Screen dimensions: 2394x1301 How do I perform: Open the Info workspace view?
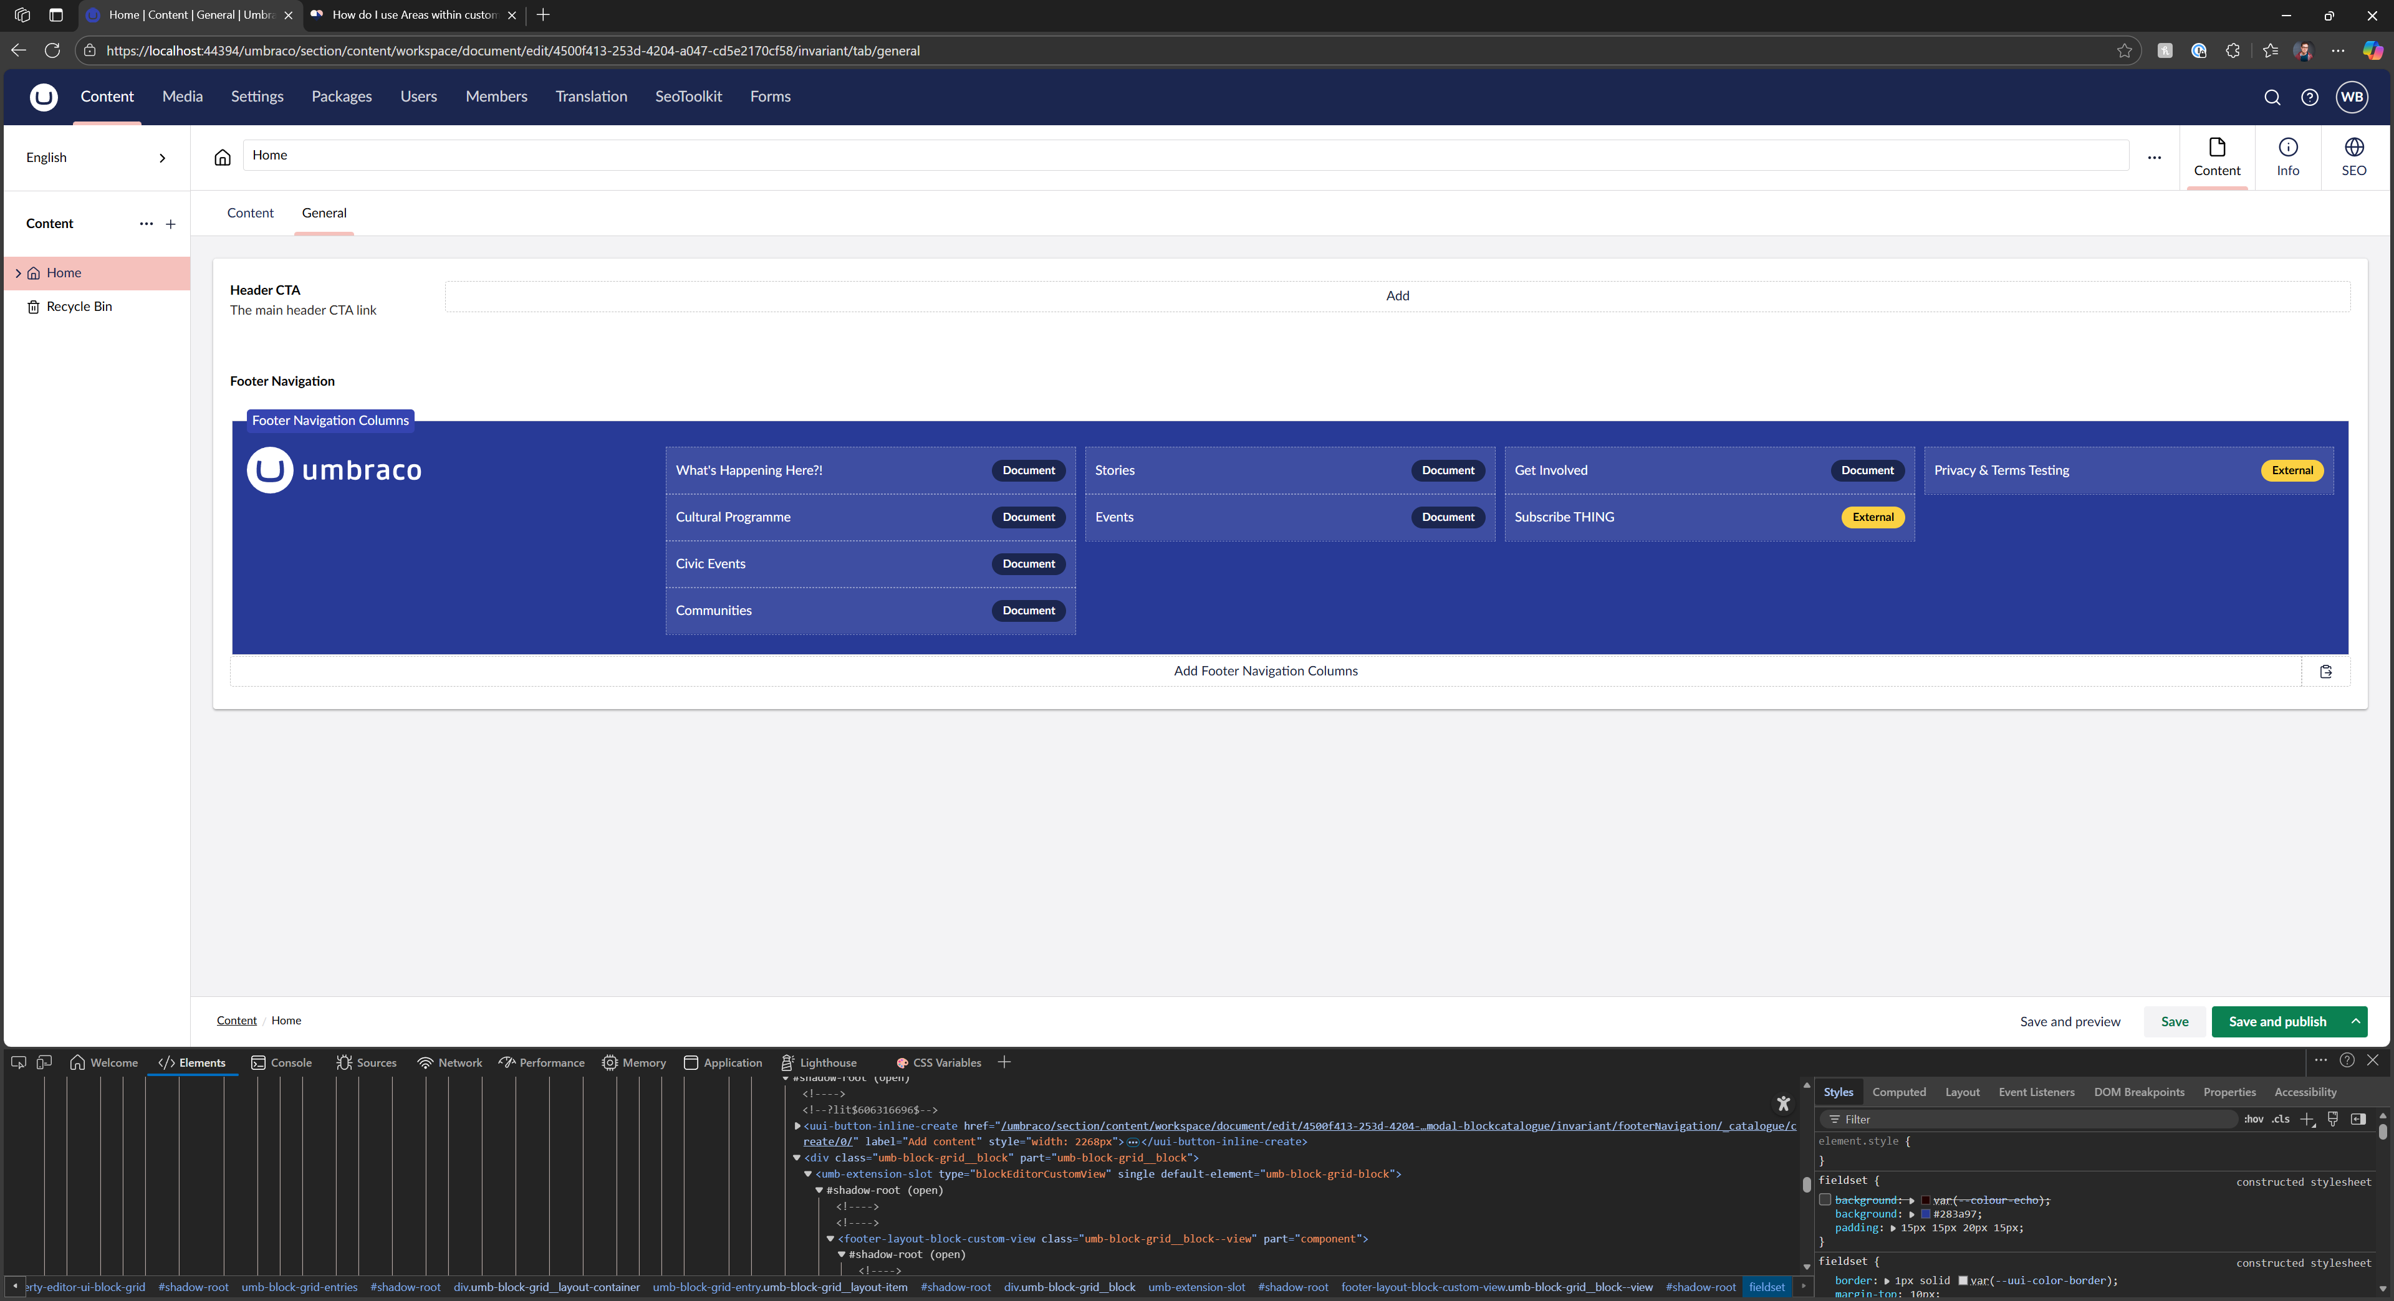coord(2287,157)
